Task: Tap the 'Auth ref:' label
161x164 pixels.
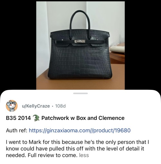Action: pos(16,130)
